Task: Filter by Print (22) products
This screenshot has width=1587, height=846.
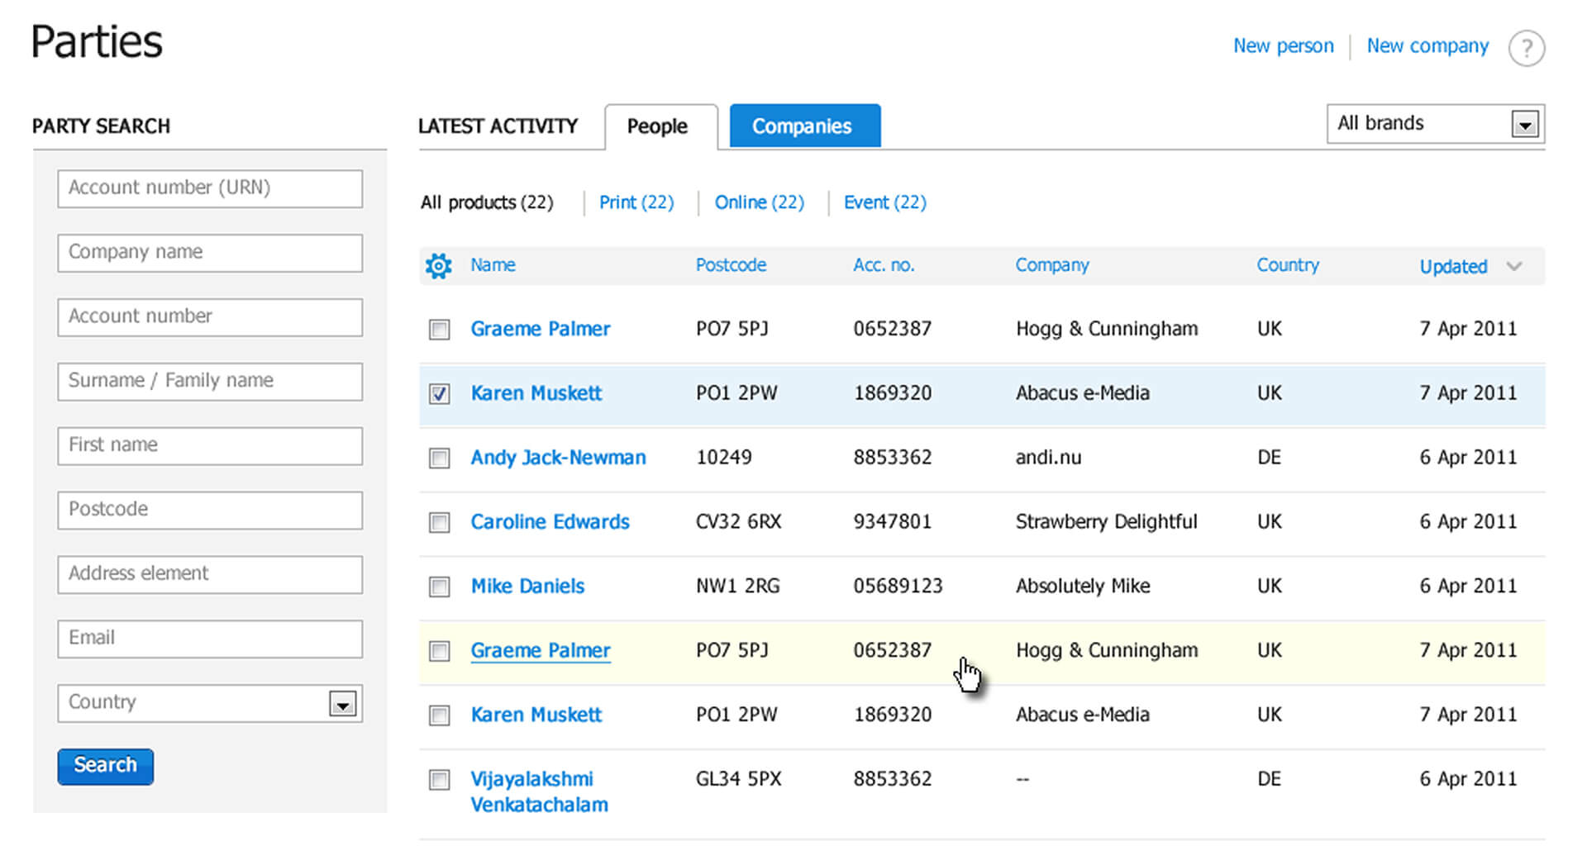Action: click(636, 202)
